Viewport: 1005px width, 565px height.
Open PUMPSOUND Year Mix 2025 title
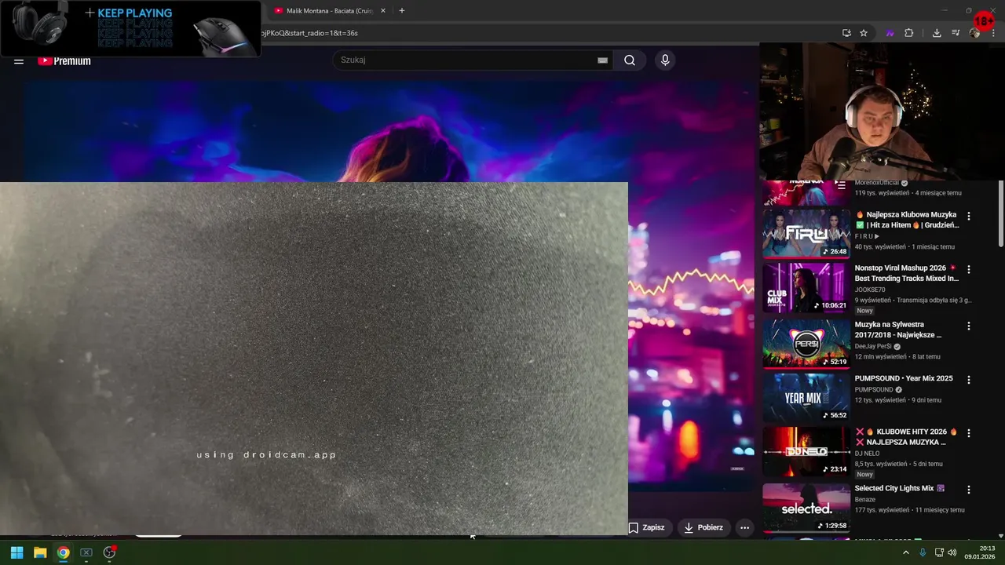pyautogui.click(x=904, y=378)
